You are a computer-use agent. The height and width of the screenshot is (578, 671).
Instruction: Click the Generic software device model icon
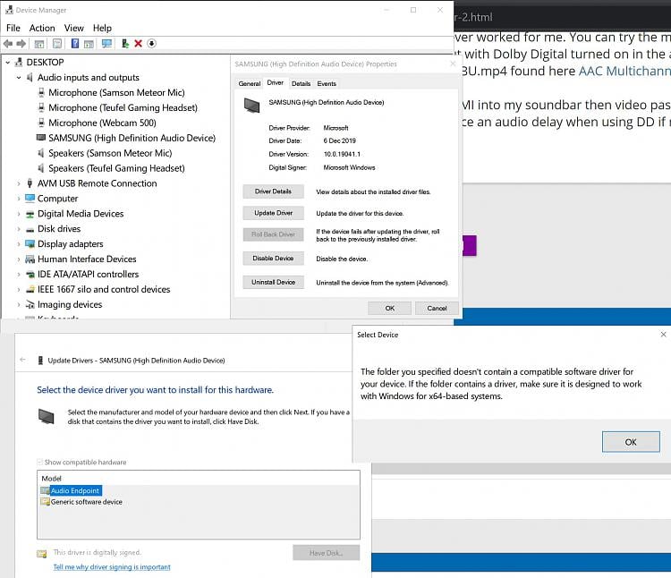45,502
